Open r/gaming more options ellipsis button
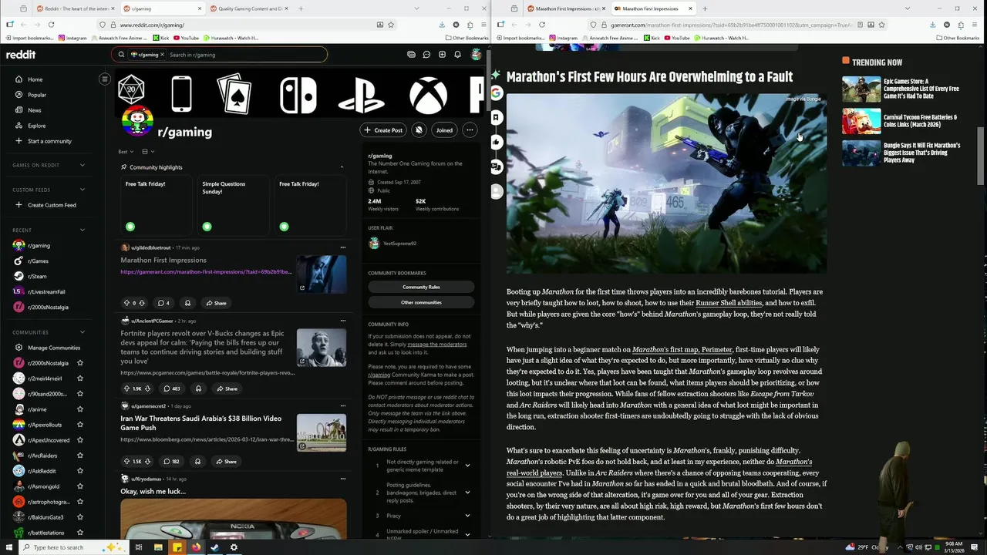Viewport: 987px width, 555px height. click(x=470, y=130)
